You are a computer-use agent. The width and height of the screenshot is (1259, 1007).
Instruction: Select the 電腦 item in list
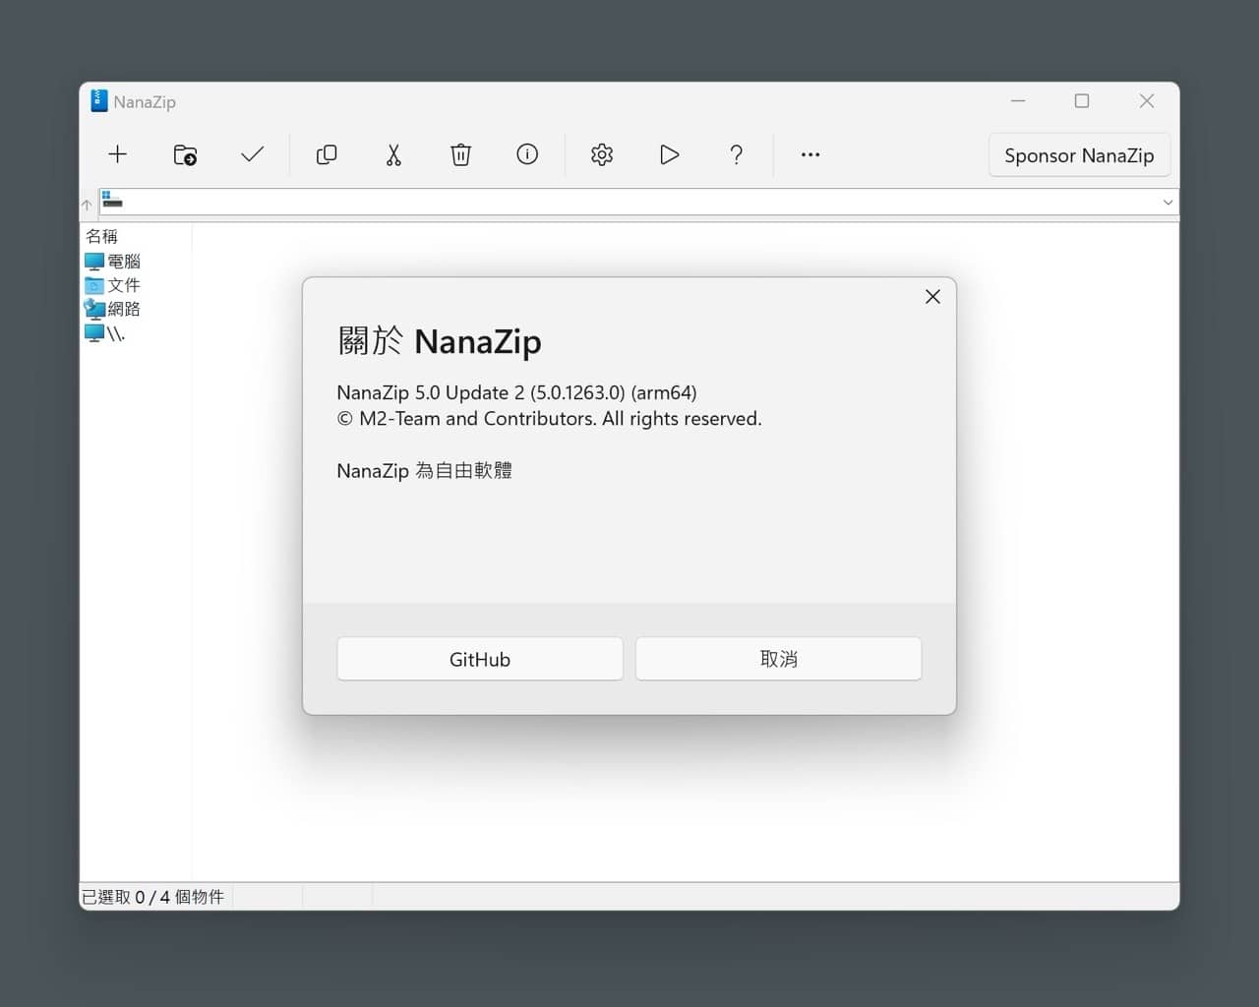(112, 262)
